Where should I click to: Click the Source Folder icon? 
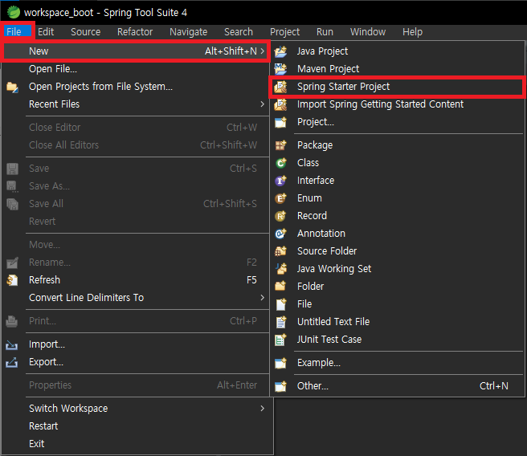point(280,251)
